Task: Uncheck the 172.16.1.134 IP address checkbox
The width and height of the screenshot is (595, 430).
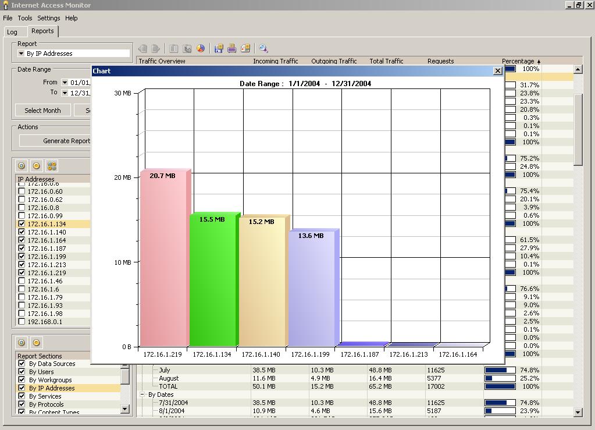Action: [22, 224]
